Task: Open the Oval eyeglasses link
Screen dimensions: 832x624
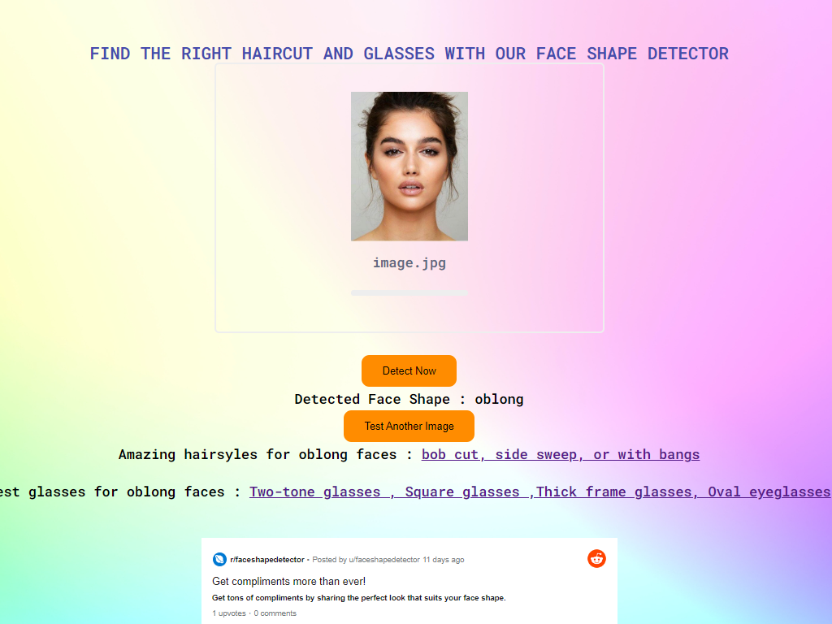Action: pos(769,492)
